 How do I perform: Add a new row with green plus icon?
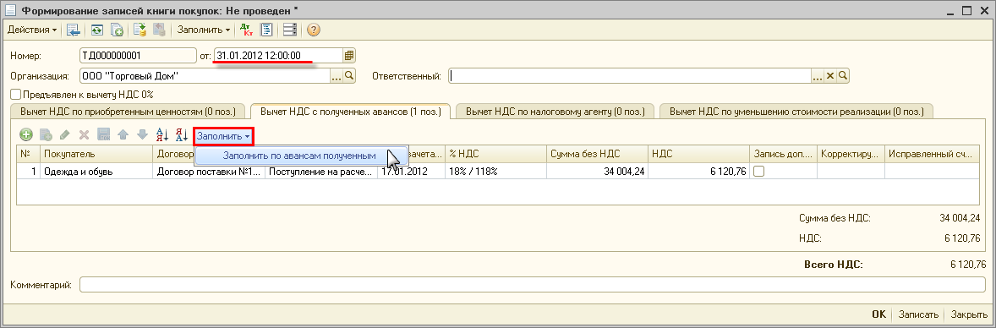[x=26, y=134]
